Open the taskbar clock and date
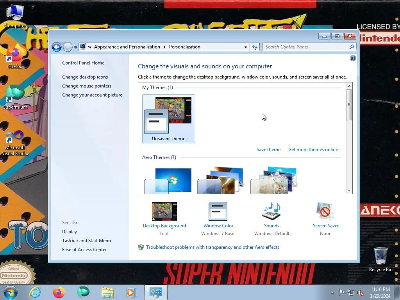The image size is (400, 300). (380, 293)
